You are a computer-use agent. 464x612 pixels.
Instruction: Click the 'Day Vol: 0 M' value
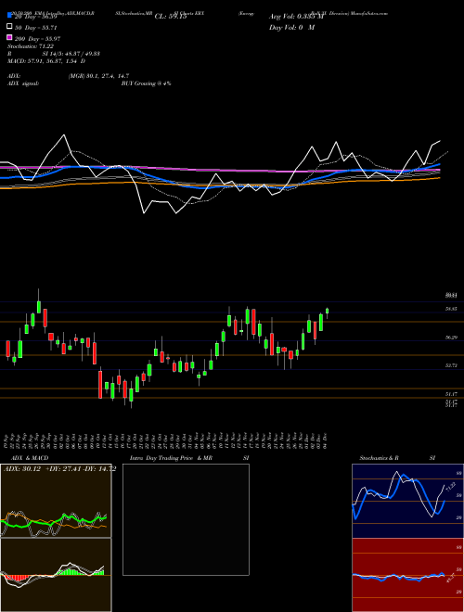click(x=291, y=27)
